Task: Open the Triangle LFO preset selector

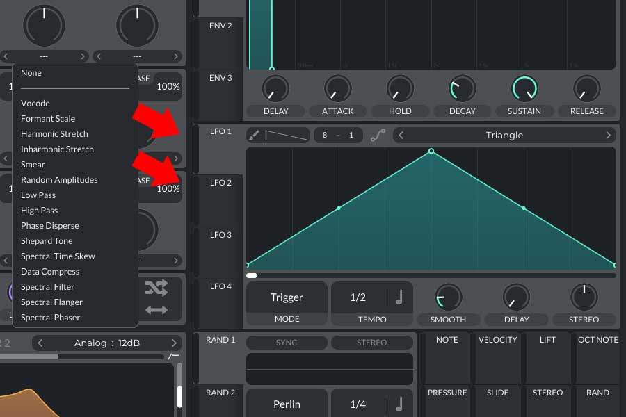Action: tap(504, 136)
